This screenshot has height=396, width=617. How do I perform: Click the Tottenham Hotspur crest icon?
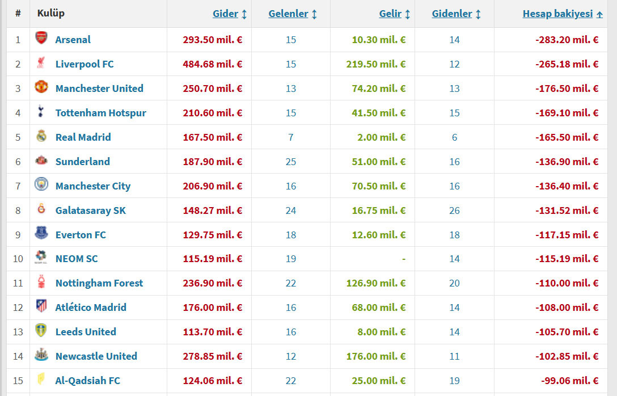coord(41,112)
